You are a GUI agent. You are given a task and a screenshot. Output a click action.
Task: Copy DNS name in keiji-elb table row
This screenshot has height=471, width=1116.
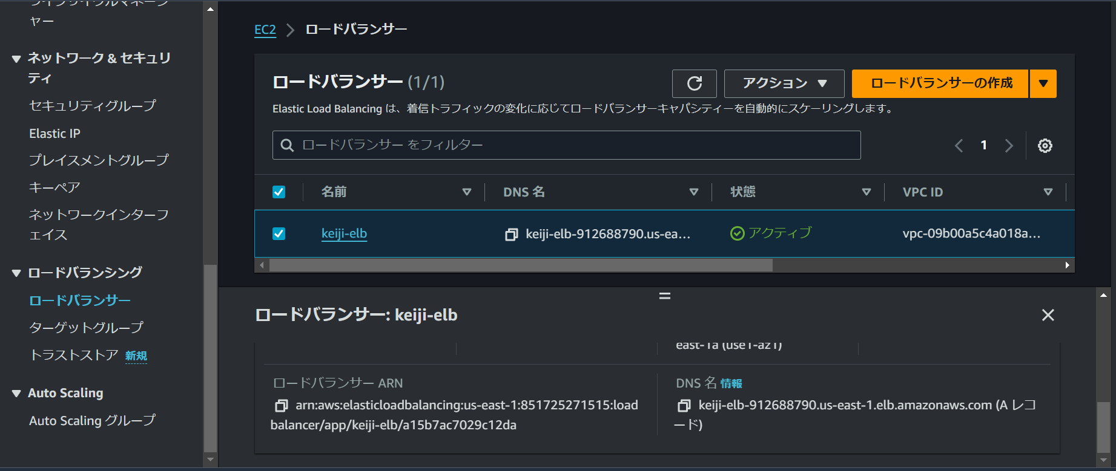tap(511, 235)
